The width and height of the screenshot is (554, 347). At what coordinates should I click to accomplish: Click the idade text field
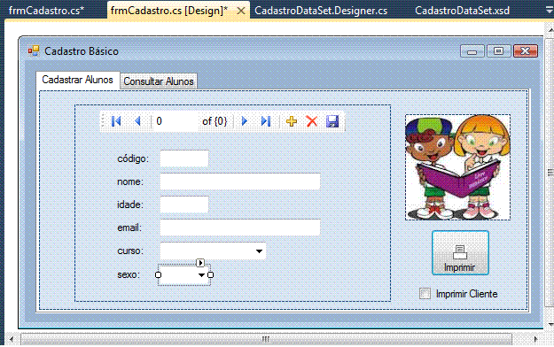(184, 204)
